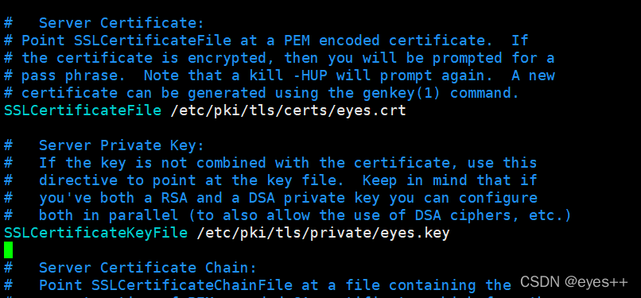Click the 'Server Private Key:' comment heading
641x298 pixels.
(x=122, y=145)
